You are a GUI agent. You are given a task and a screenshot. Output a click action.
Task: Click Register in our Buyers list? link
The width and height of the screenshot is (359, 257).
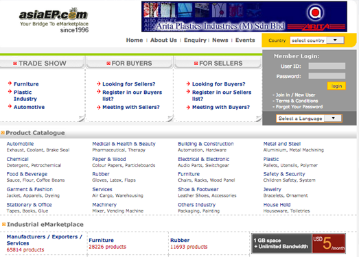click(x=132, y=95)
